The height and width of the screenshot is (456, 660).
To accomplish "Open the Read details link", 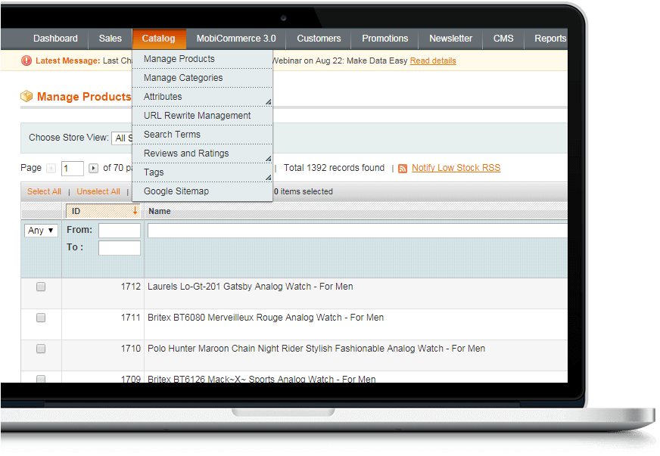I will (433, 60).
